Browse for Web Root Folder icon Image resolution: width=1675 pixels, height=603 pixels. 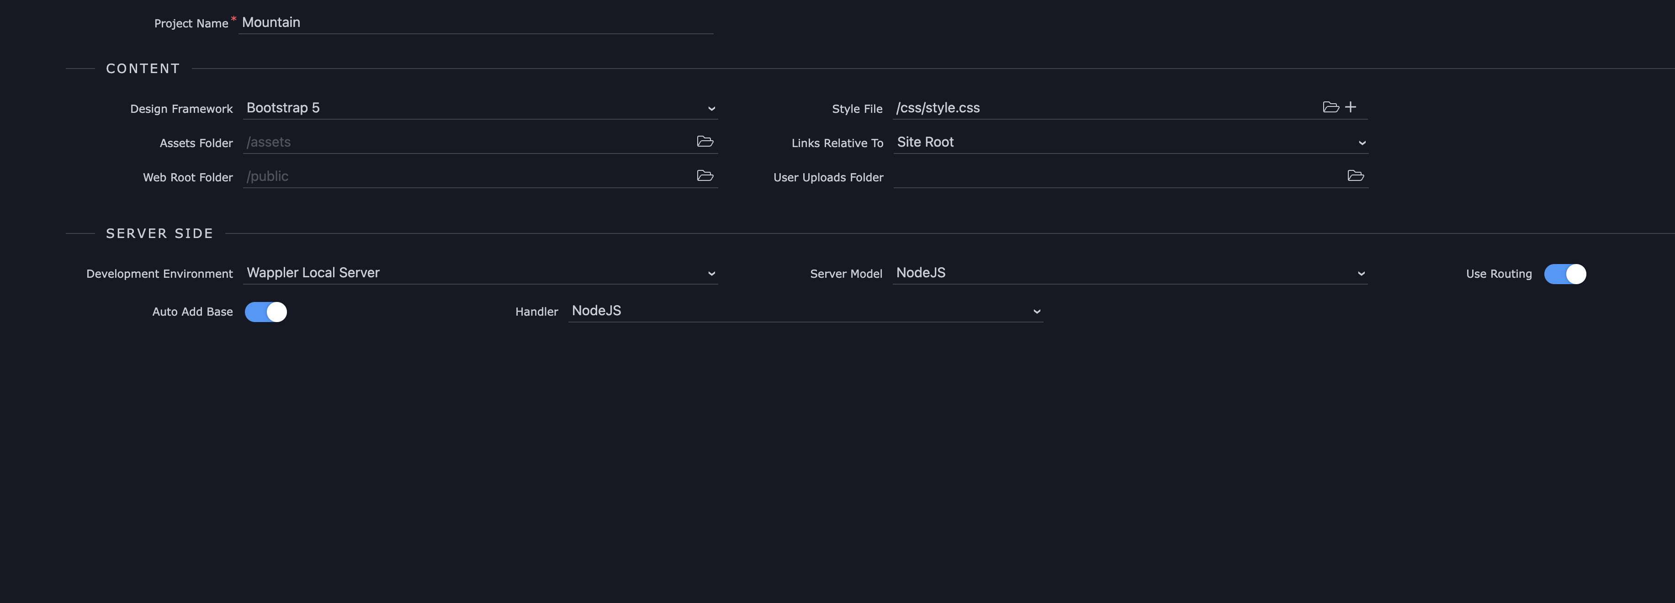(x=705, y=176)
